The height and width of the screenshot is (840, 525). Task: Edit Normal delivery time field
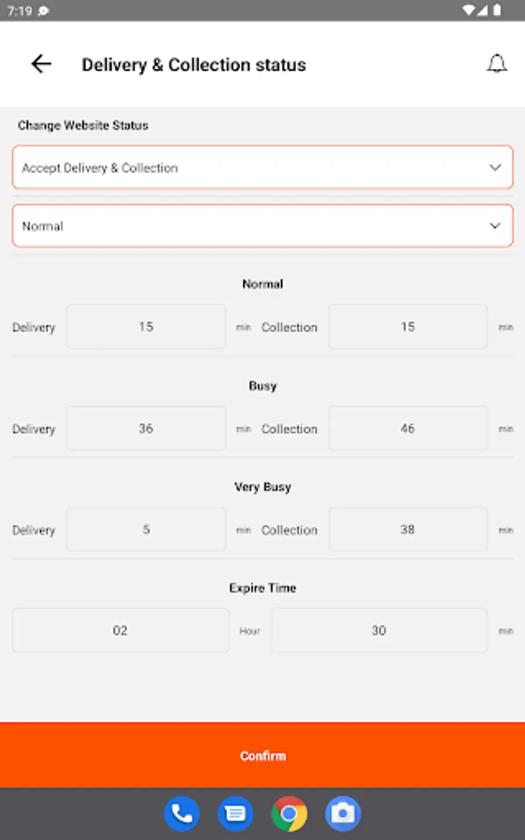[x=146, y=327]
